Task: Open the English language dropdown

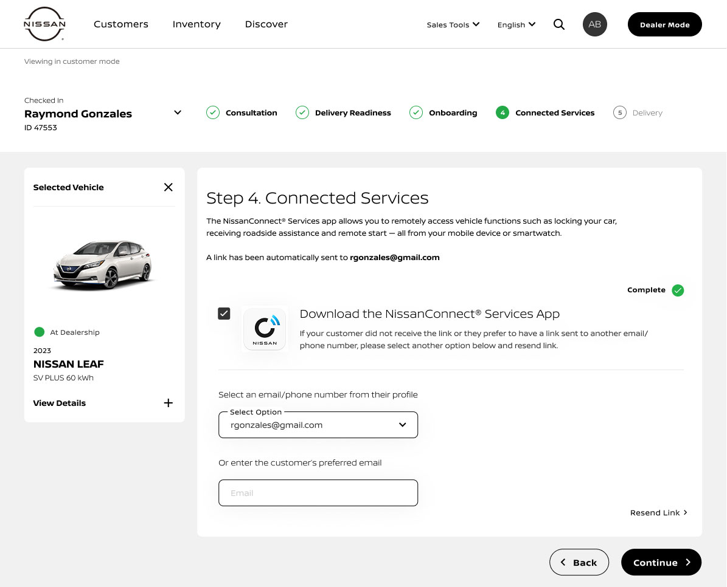Action: (516, 24)
